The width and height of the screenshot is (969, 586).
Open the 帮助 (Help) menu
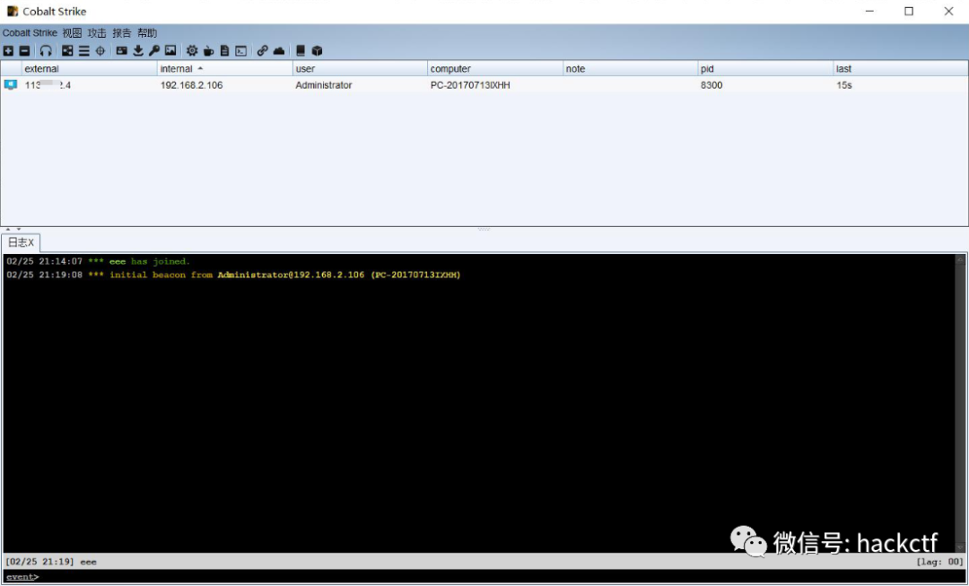pyautogui.click(x=147, y=33)
